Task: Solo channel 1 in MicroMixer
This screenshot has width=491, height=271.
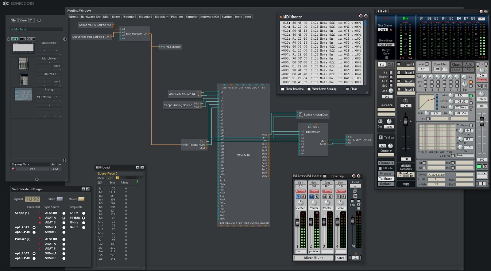Action: [303, 197]
